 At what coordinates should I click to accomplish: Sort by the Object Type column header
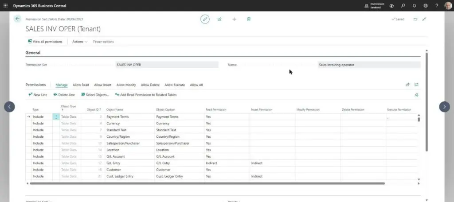(68, 108)
